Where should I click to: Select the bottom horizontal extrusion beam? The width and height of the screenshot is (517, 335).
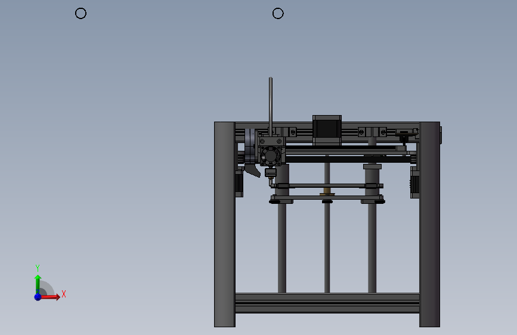click(327, 303)
